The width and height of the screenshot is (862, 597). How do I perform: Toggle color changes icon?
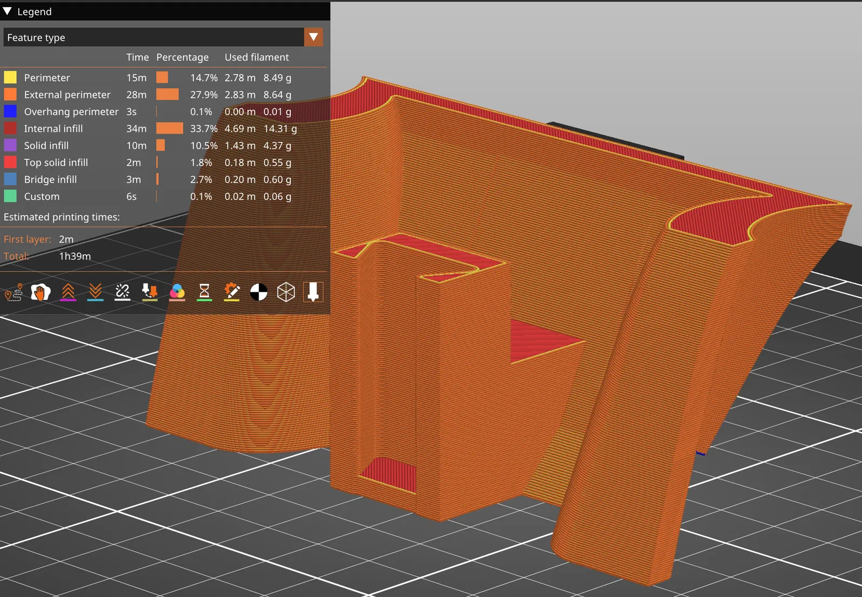177,292
